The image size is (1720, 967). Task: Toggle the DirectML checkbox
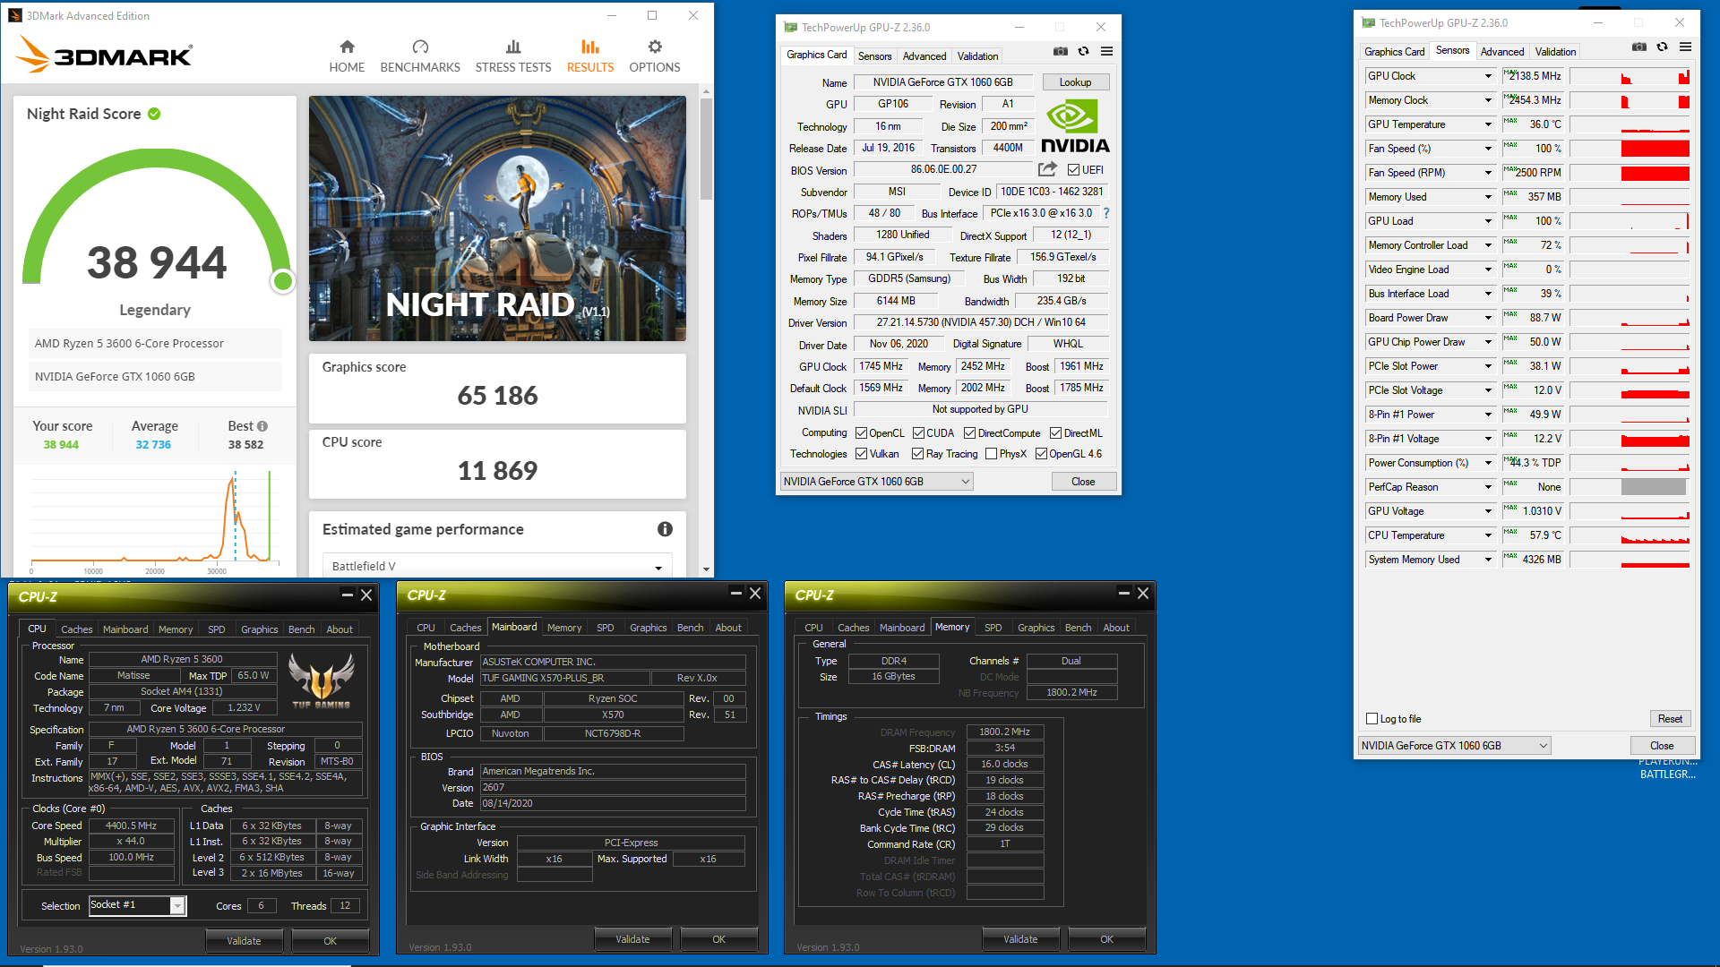click(x=1055, y=433)
